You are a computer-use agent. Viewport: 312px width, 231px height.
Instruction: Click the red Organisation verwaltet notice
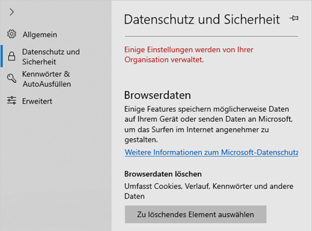click(189, 55)
